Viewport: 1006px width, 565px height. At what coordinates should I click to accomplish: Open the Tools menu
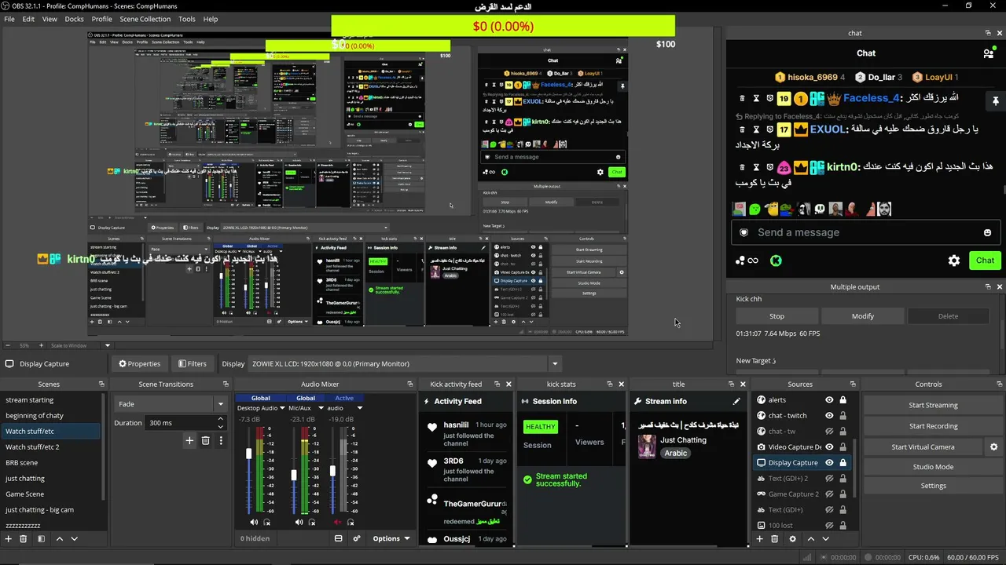[187, 19]
